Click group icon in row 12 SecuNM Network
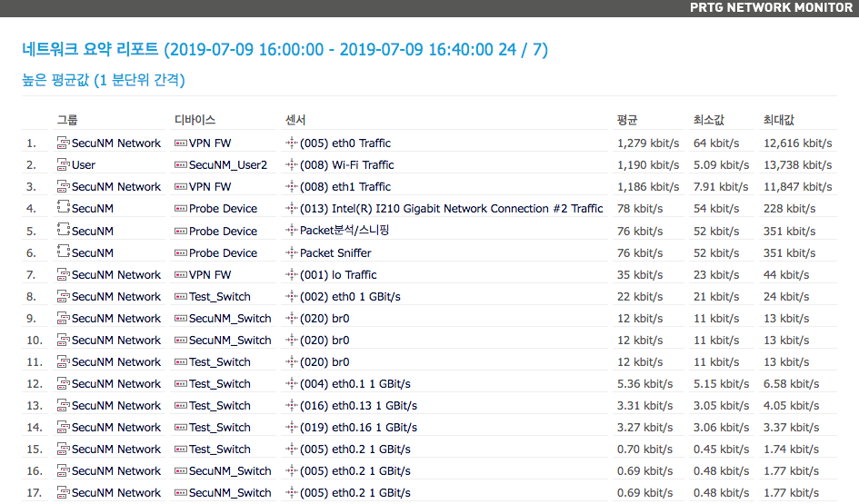This screenshot has height=504, width=859. 64,383
